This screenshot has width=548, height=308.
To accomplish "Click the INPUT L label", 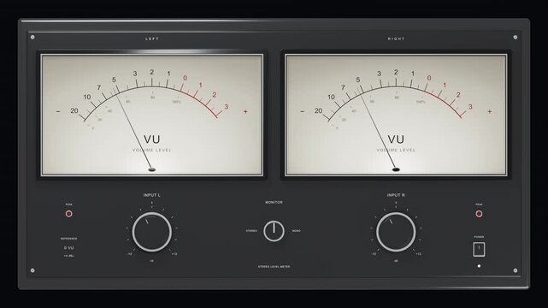I will [x=151, y=195].
